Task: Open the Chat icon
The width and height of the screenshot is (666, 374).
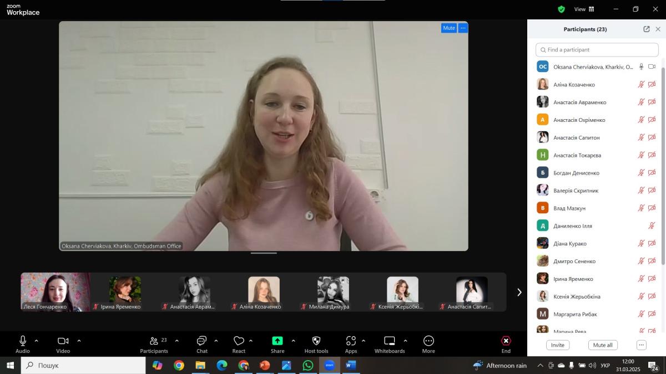Action: (202, 341)
